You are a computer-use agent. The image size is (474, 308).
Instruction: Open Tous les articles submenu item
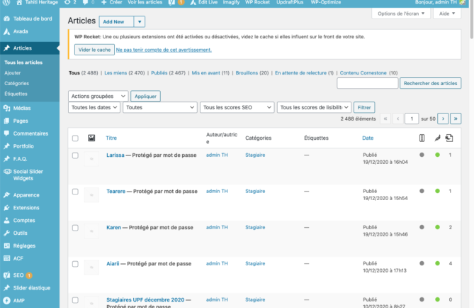(x=23, y=62)
